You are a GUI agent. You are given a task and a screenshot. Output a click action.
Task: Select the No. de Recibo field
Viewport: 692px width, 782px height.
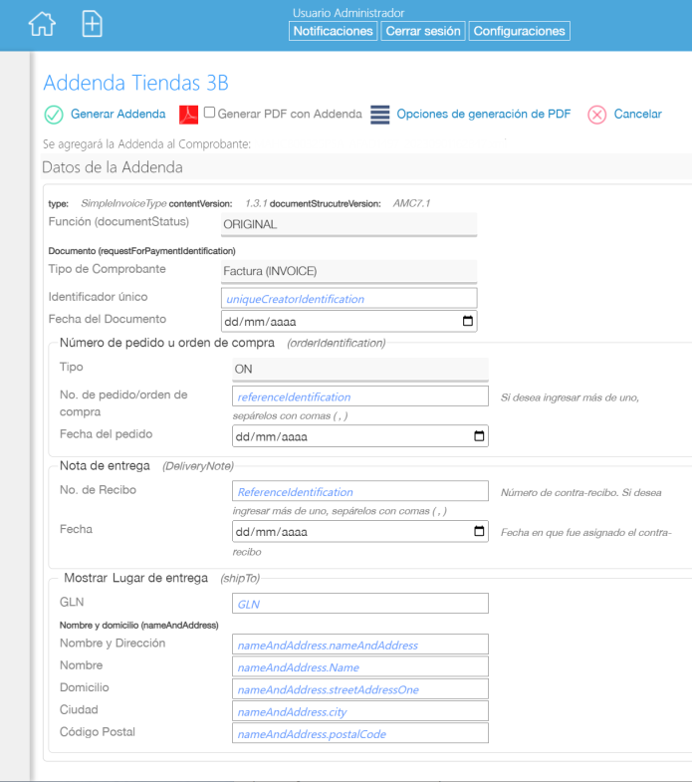coord(359,492)
